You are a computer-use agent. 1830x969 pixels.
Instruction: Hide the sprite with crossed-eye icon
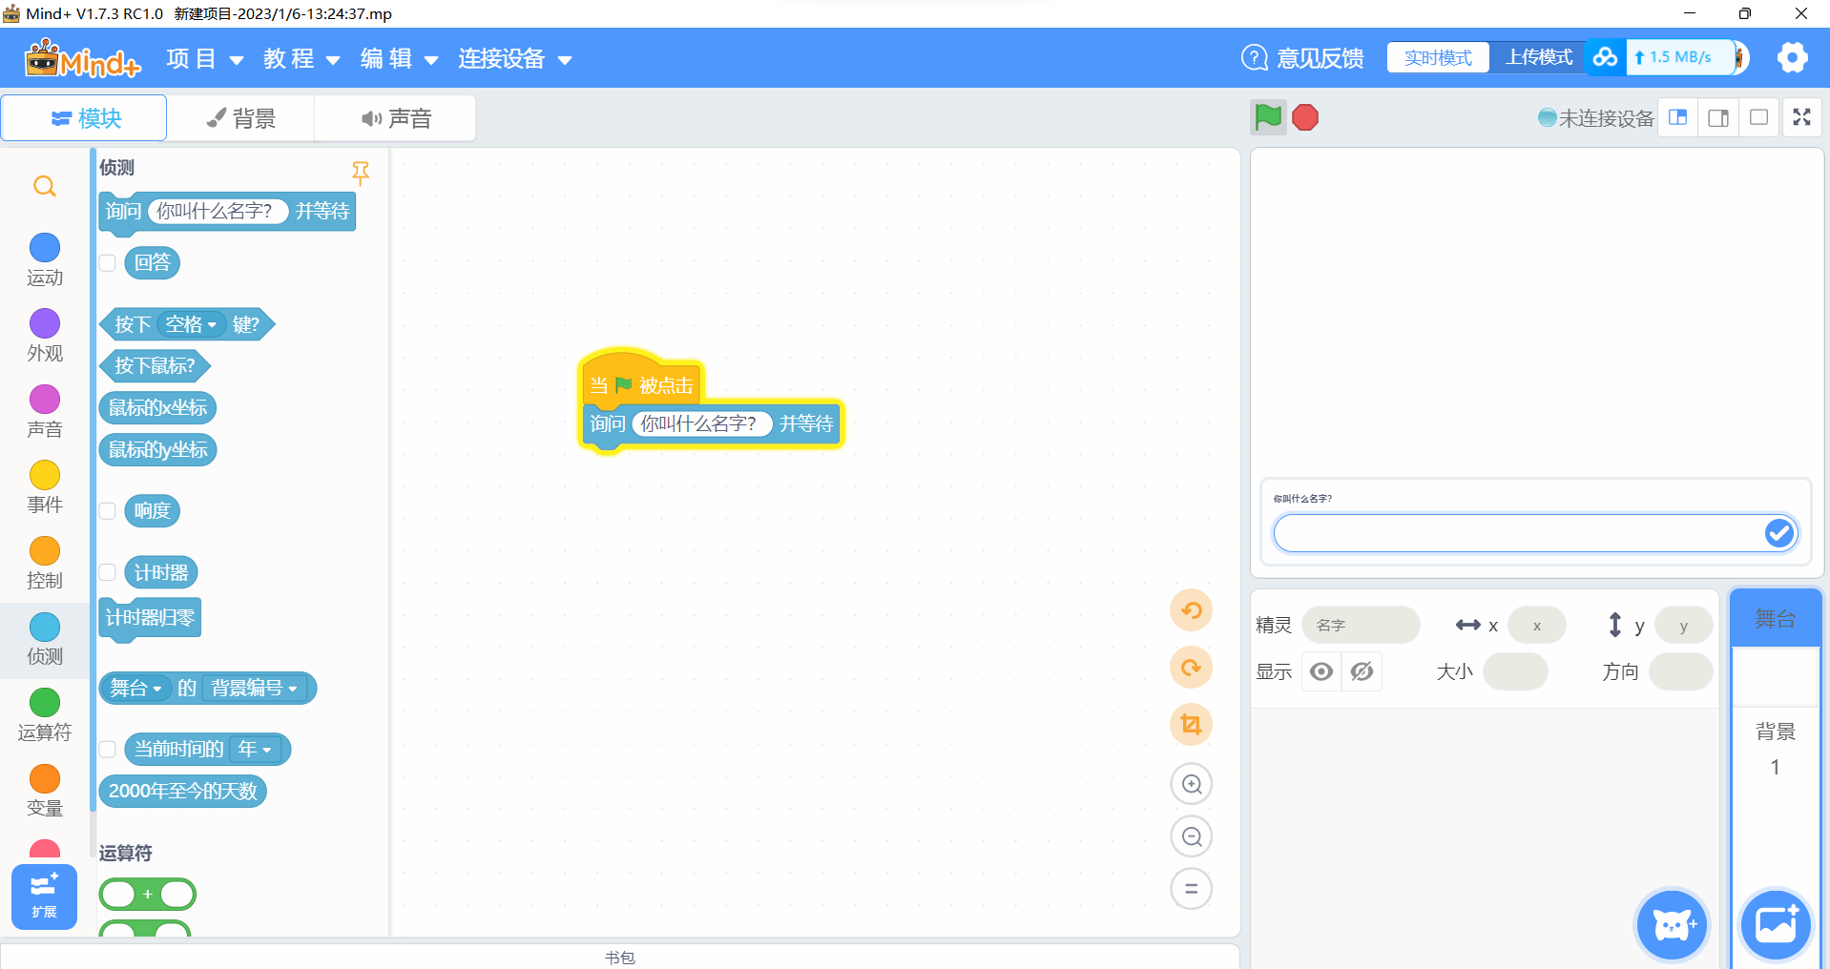[1362, 671]
